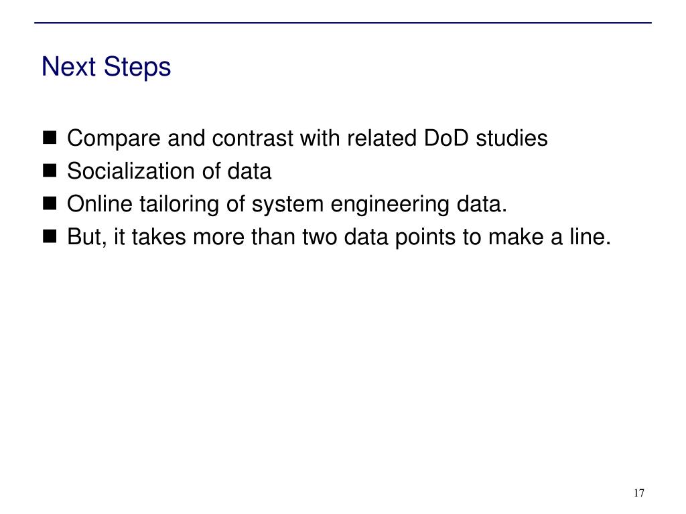Click the word Compare in first bullet
686x514 pixels.
(114, 139)
